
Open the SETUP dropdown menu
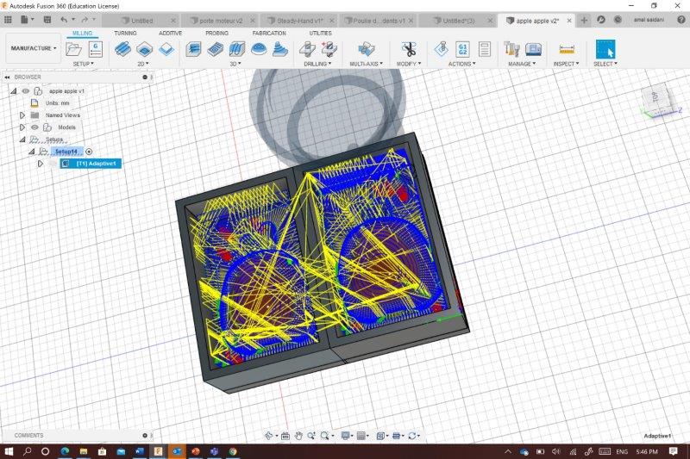pos(83,64)
